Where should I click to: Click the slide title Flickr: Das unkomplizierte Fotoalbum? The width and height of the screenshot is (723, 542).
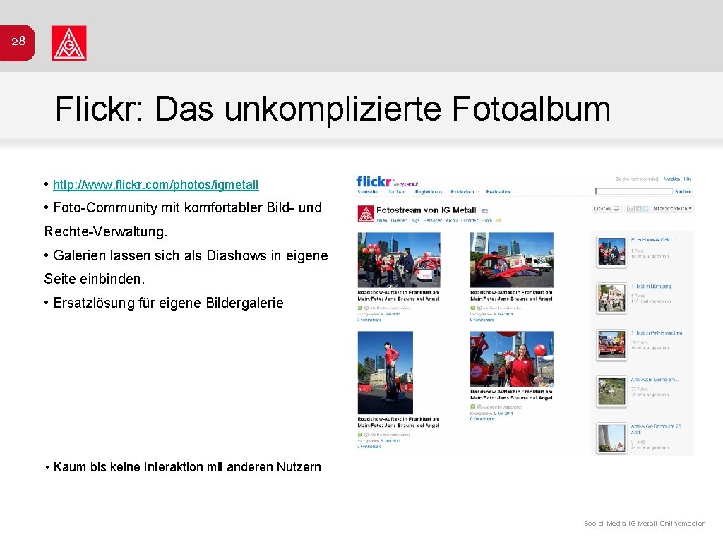333,109
